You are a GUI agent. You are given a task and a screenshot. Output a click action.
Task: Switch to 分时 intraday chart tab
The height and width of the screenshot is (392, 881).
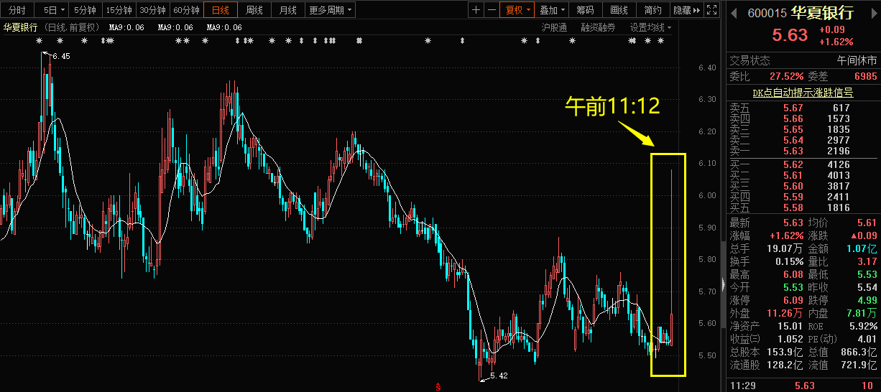click(16, 10)
